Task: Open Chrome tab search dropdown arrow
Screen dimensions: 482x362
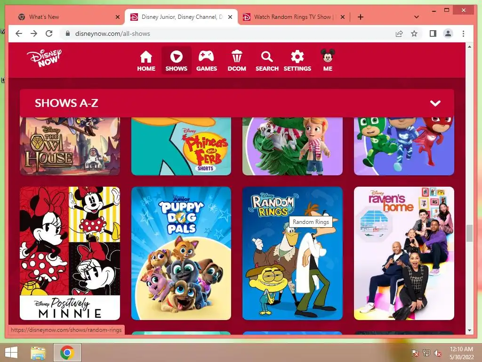Action: [417, 17]
